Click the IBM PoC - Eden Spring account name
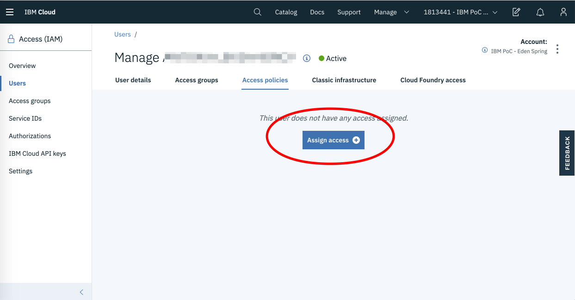Viewport: 575px width, 300px height. pyautogui.click(x=519, y=51)
